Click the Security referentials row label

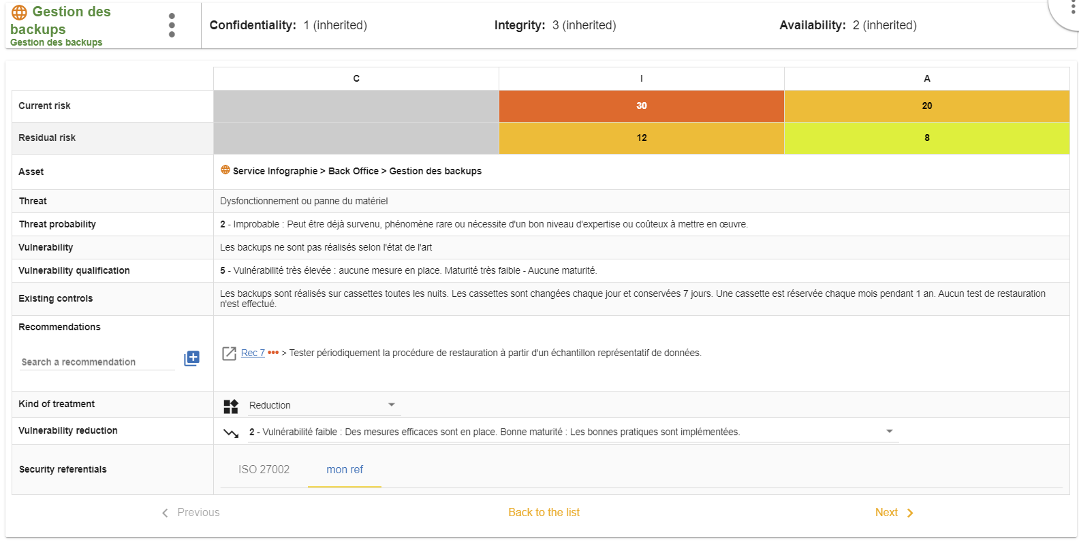(x=63, y=469)
